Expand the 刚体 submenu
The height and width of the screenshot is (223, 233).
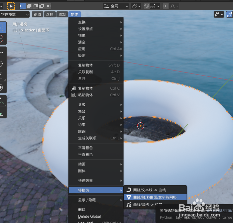(96, 171)
